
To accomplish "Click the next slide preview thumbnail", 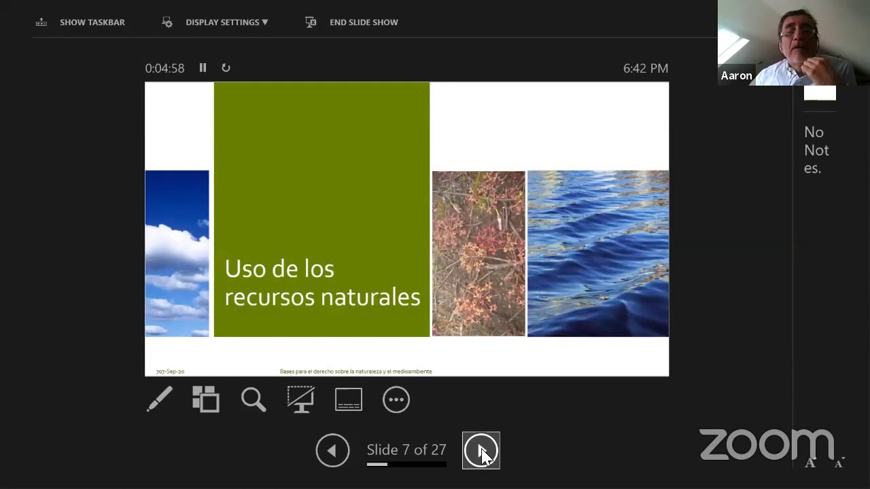I will pyautogui.click(x=820, y=94).
